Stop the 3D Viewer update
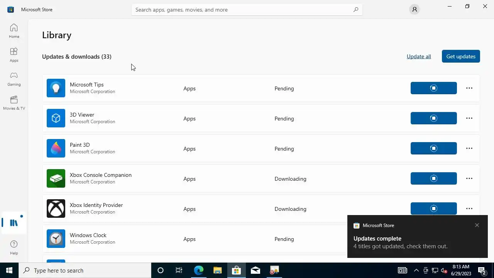The height and width of the screenshot is (278, 494). [x=434, y=118]
